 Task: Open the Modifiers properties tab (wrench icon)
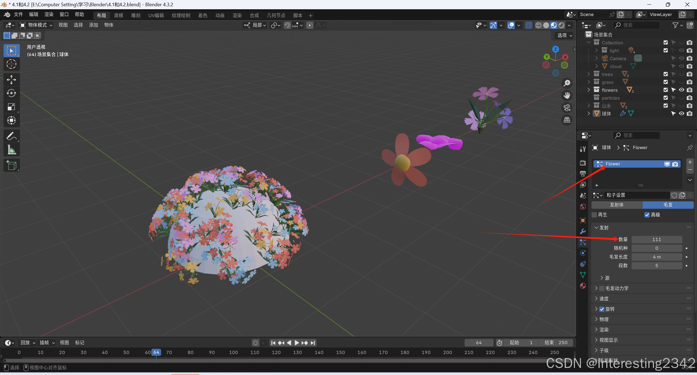(583, 231)
